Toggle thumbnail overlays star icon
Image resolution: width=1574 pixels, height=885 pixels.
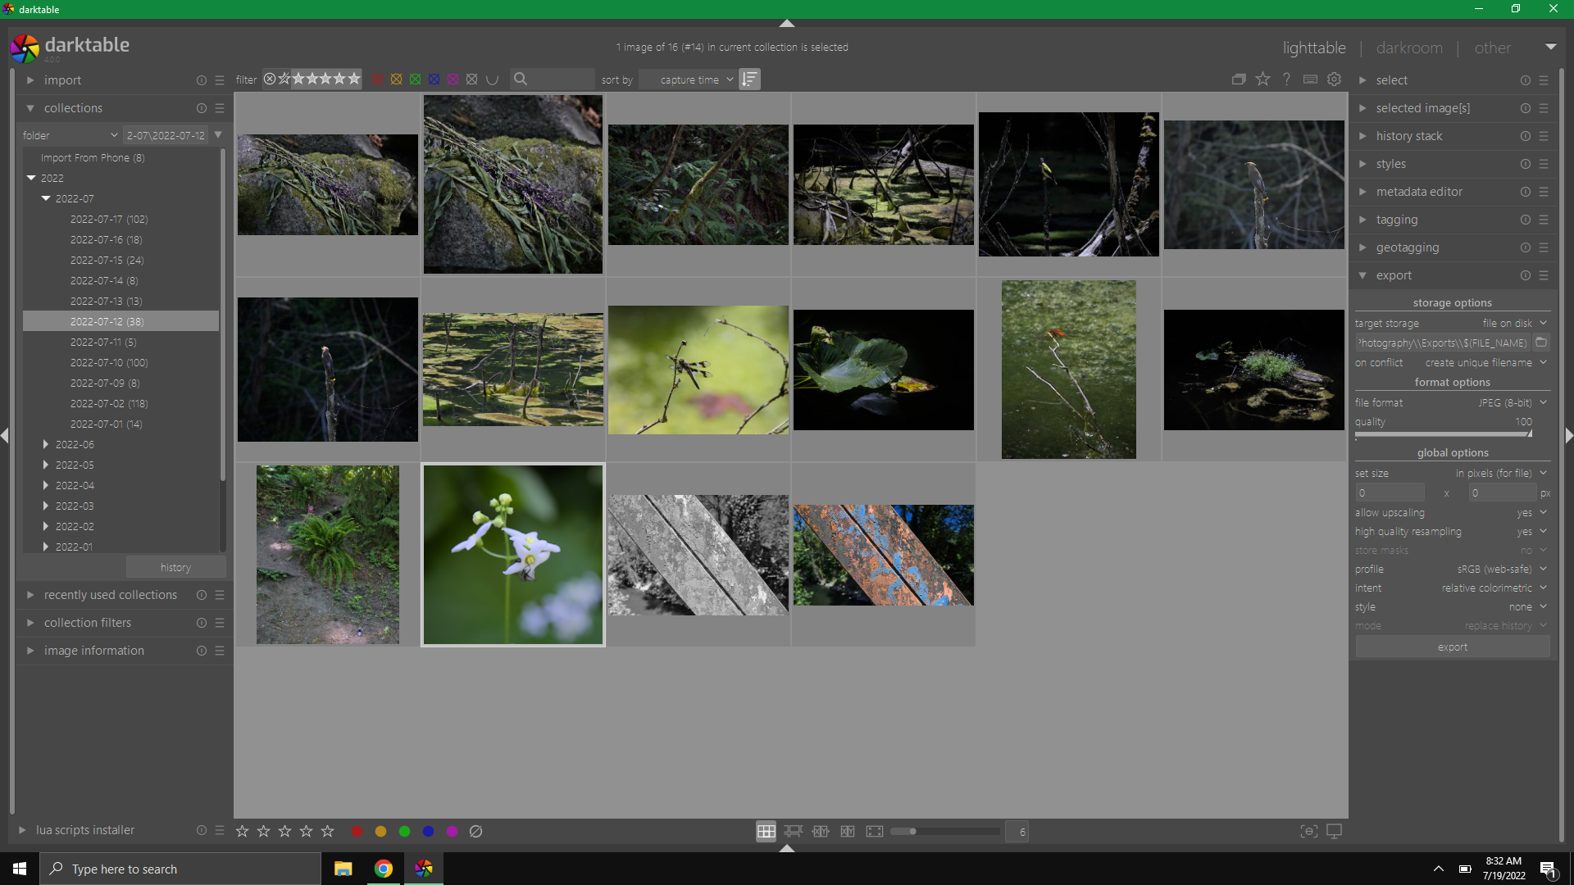(x=1262, y=79)
